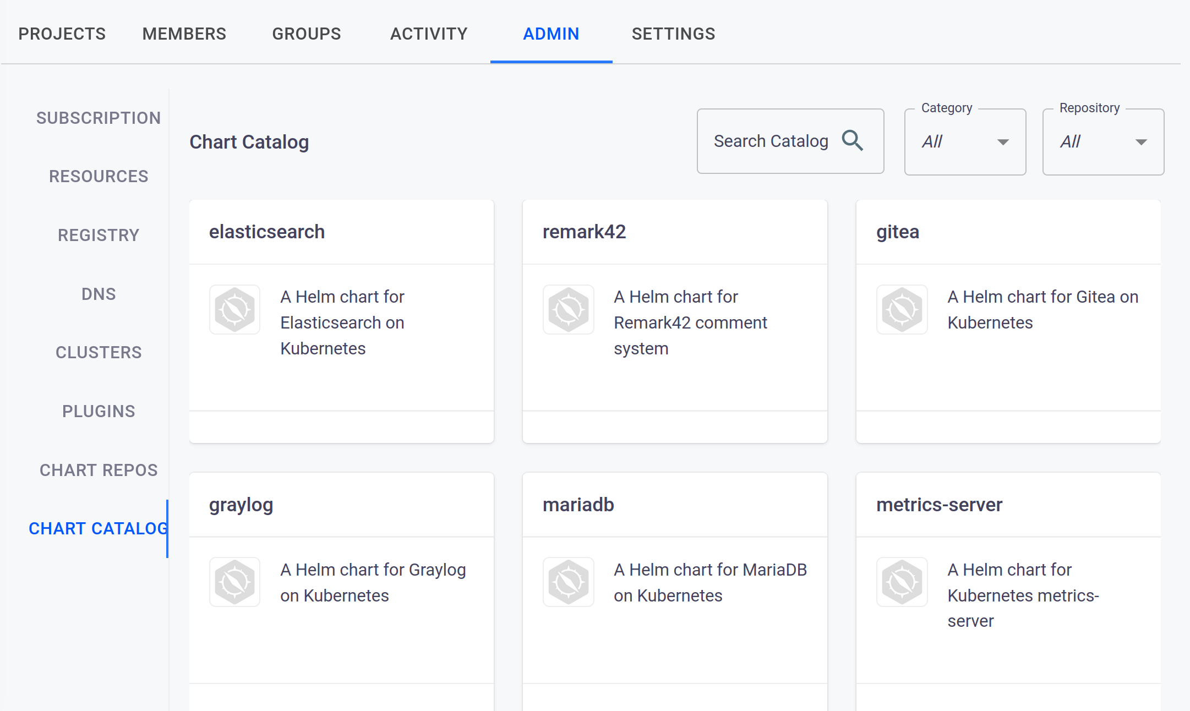Switch to the Members tab
The image size is (1190, 711).
[x=184, y=34]
